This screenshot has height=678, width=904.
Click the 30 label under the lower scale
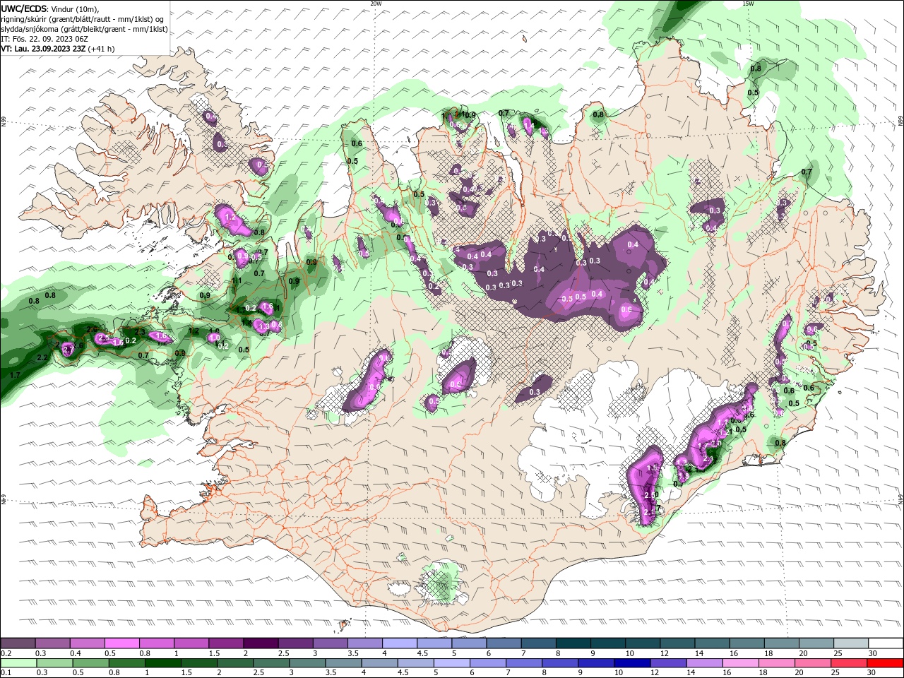coord(872,673)
